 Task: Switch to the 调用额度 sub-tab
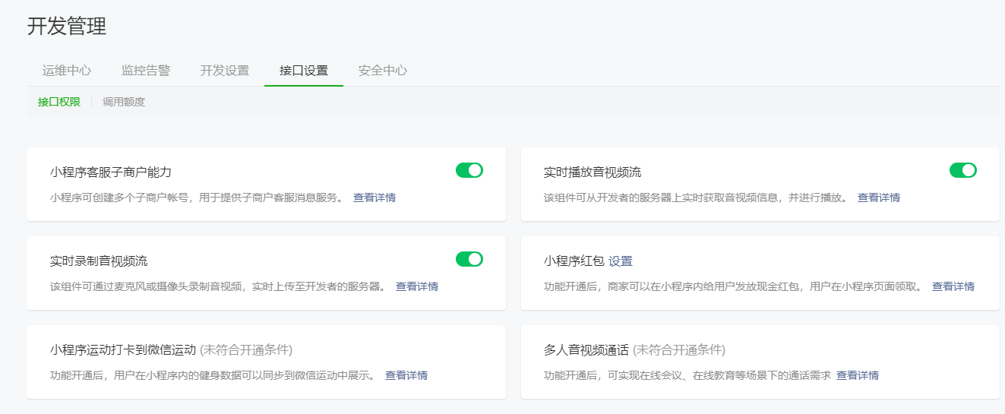pyautogui.click(x=124, y=102)
